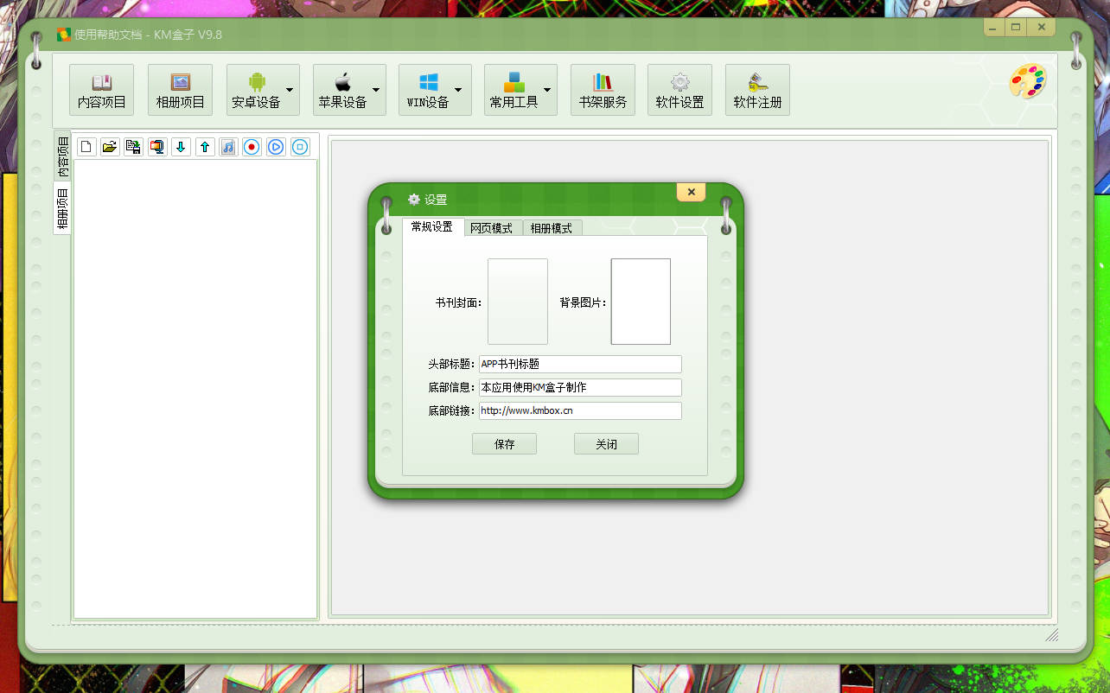Choose the 书刊封面 cover image box
1110x693 pixels.
click(x=518, y=302)
